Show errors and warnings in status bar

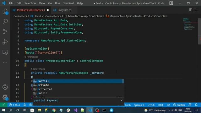pos(14,105)
